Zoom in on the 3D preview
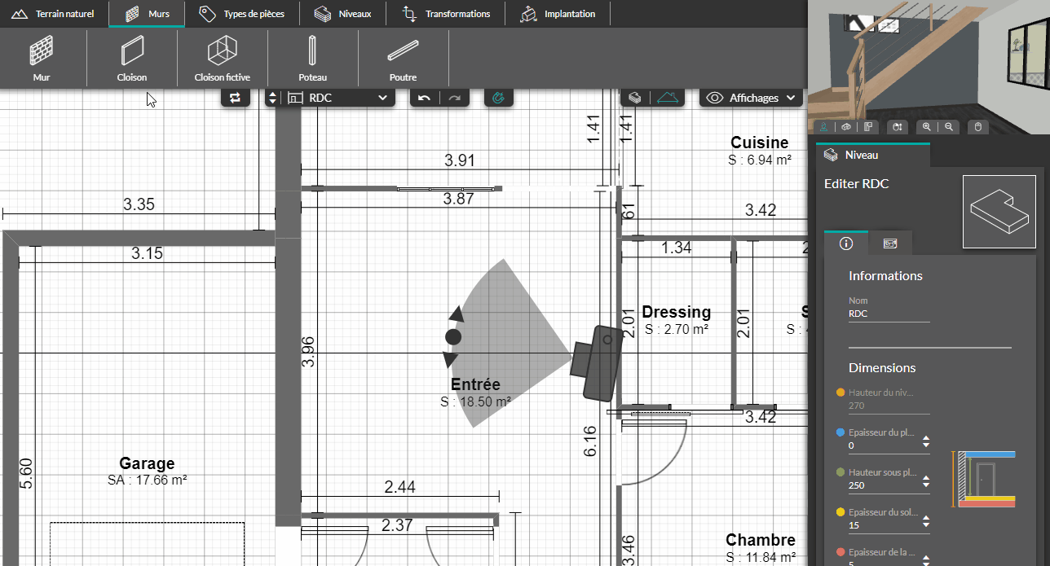The height and width of the screenshot is (566, 1050). tap(926, 127)
